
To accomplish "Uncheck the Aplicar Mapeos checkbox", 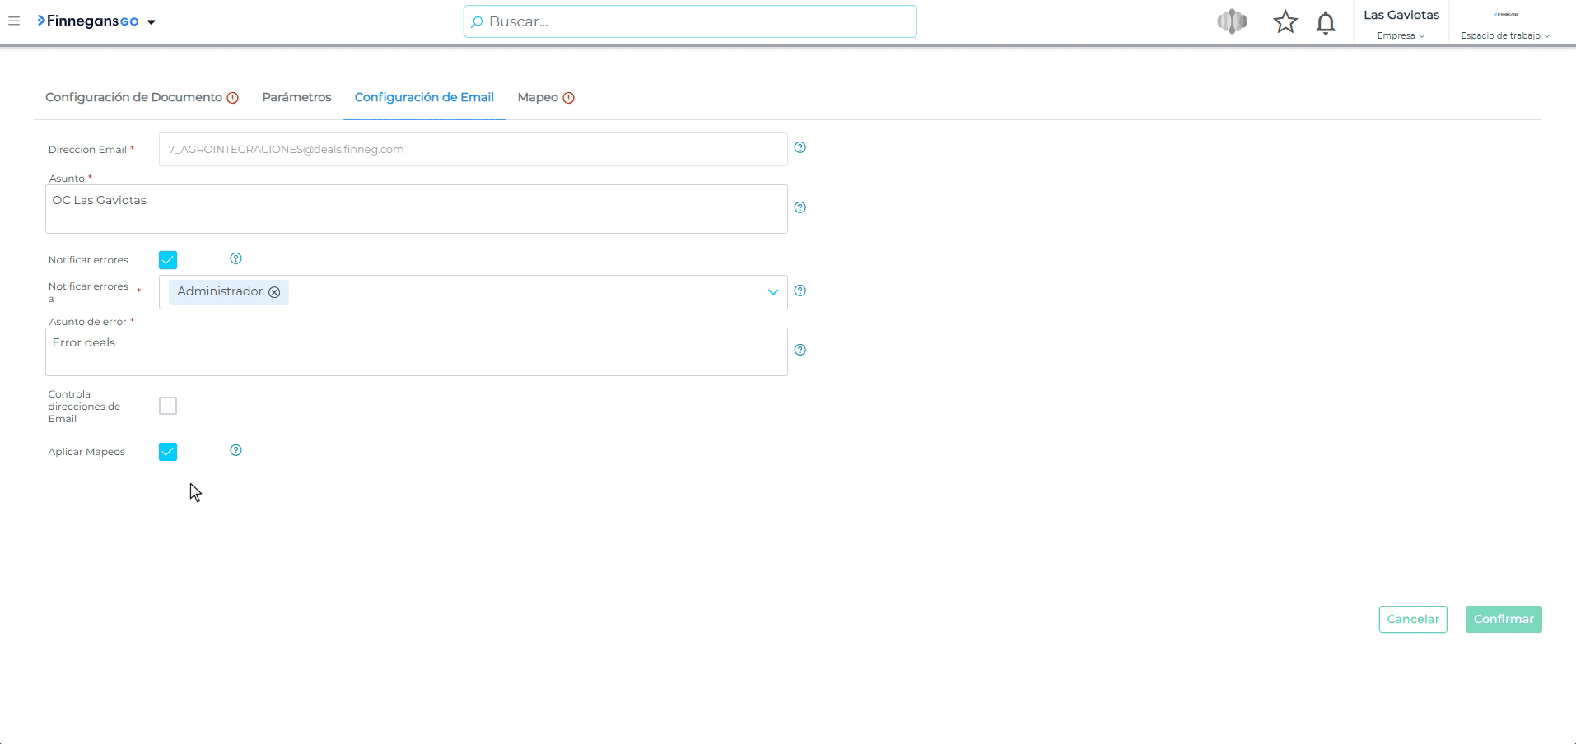I will coord(168,452).
